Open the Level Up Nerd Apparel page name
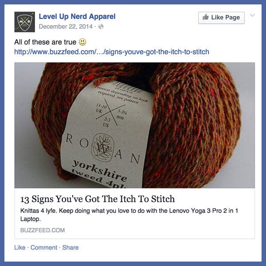 point(77,16)
